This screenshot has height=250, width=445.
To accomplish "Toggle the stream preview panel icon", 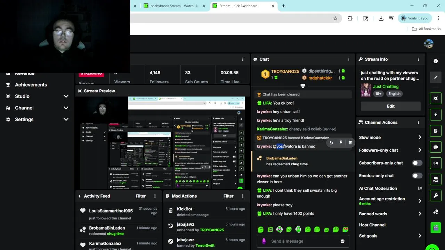I will [436, 98].
